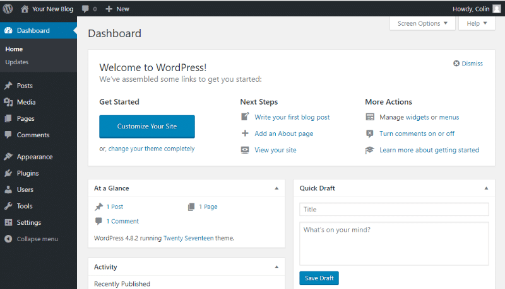
Task: Collapse the Activity widget
Action: [x=276, y=267]
